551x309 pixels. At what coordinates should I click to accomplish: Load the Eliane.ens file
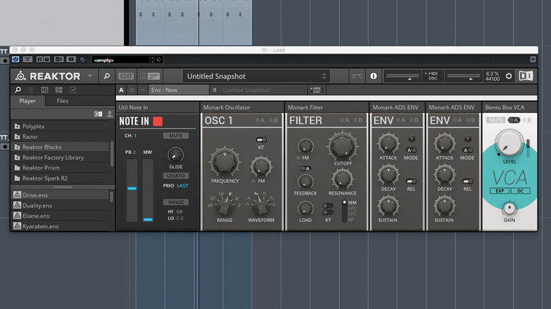tap(60, 216)
